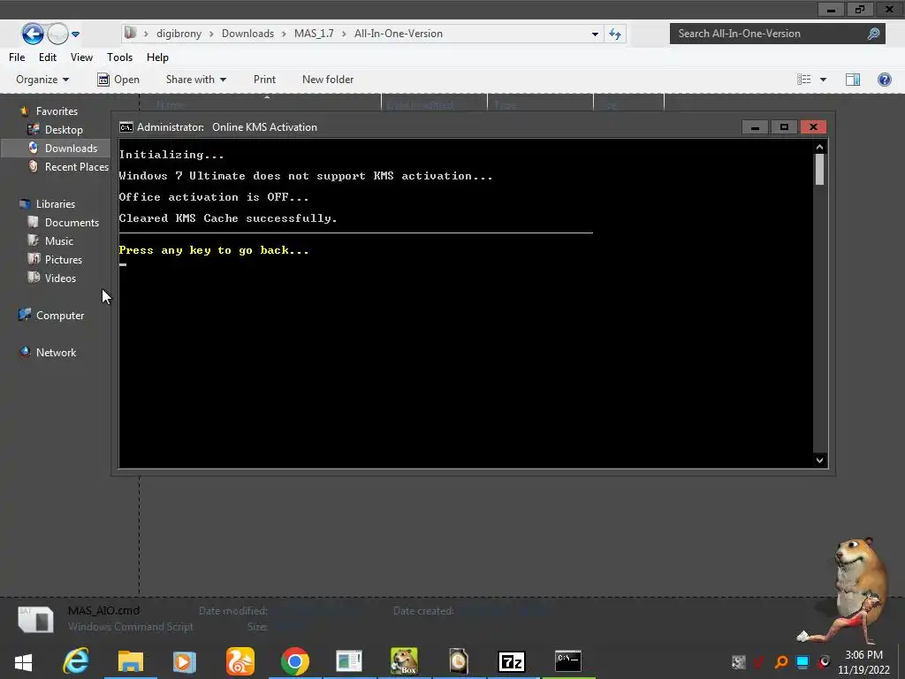Maximize the Online KMS Activation window

(784, 127)
